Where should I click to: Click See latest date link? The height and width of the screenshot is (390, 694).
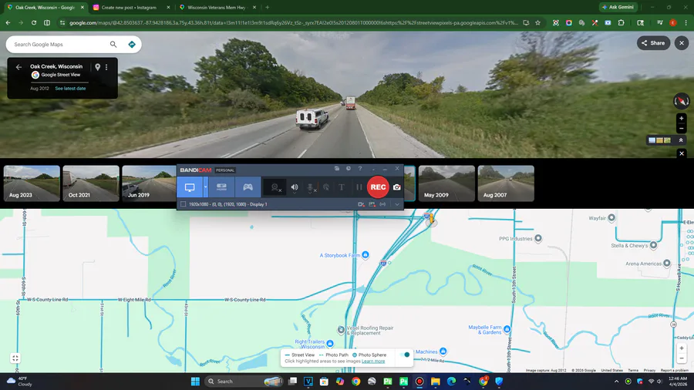coord(70,89)
